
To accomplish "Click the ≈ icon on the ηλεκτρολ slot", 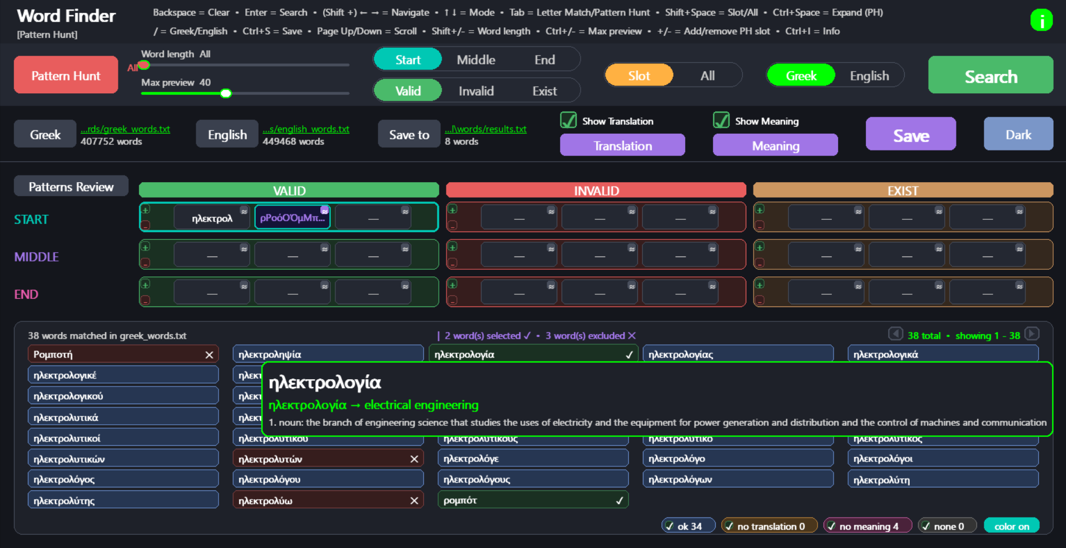I will [x=244, y=211].
